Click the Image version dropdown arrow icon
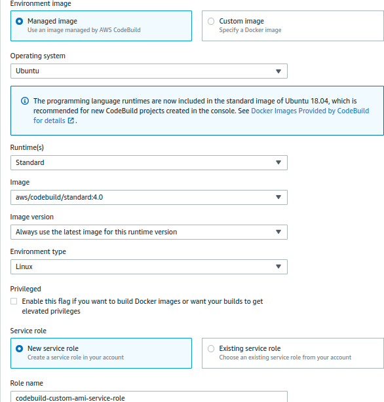Image resolution: width=384 pixels, height=402 pixels. click(278, 232)
